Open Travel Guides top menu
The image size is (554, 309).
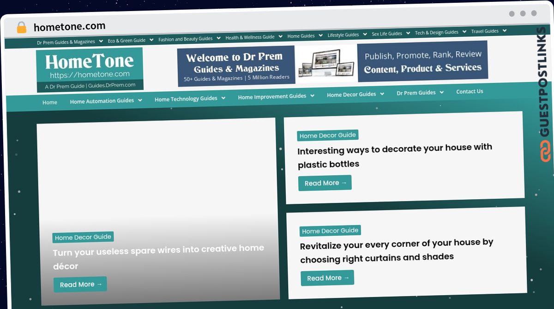pyautogui.click(x=485, y=31)
